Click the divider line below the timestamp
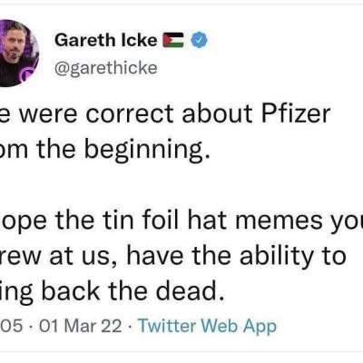The image size is (363, 363). click(x=181, y=352)
